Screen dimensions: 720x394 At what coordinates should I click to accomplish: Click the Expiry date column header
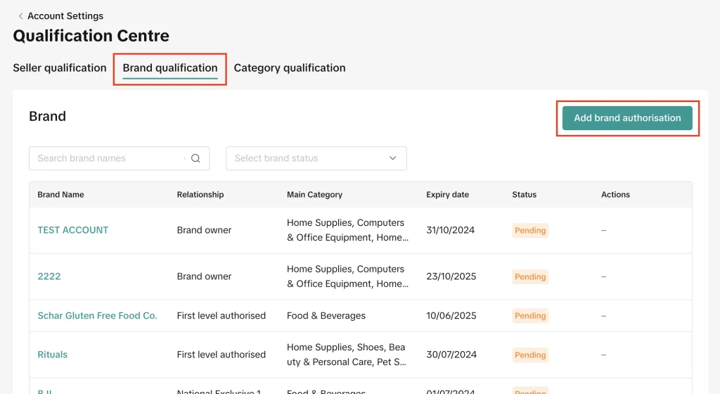tap(447, 195)
